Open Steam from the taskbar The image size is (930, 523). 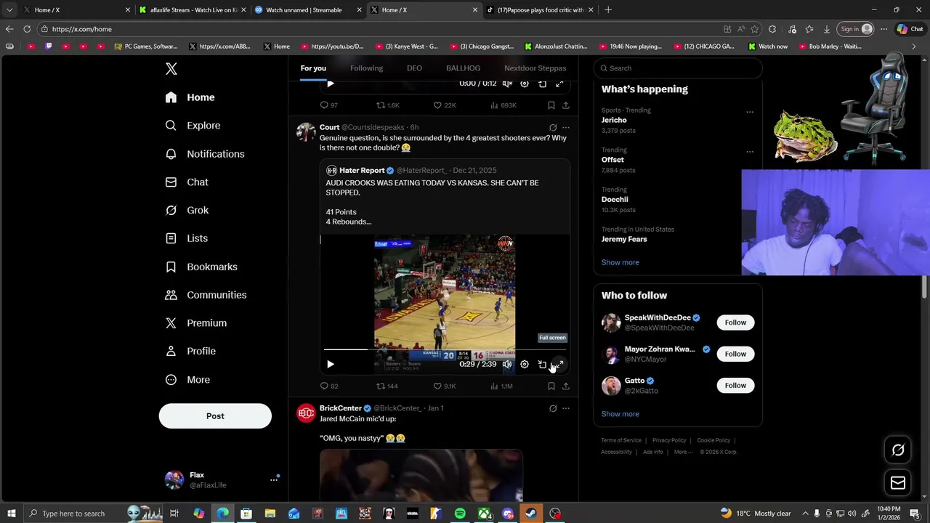pyautogui.click(x=532, y=514)
